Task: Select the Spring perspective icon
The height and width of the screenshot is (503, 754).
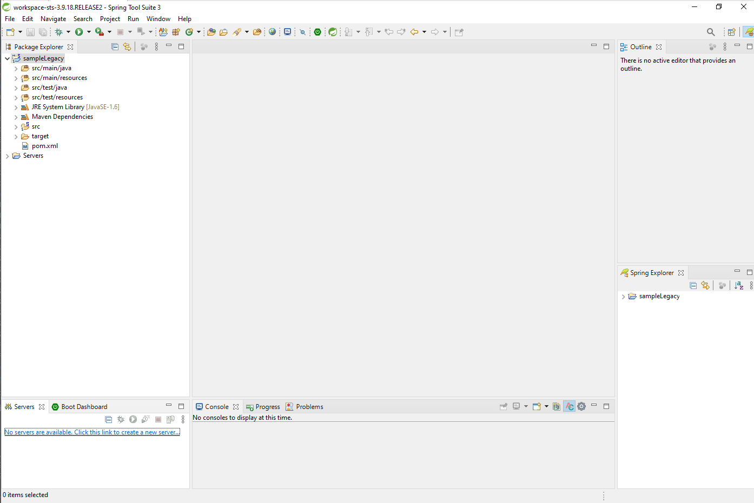Action: coord(749,32)
